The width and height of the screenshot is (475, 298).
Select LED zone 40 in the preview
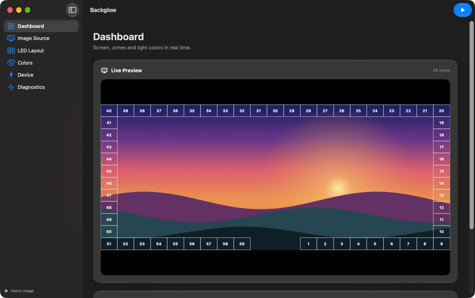click(x=109, y=111)
